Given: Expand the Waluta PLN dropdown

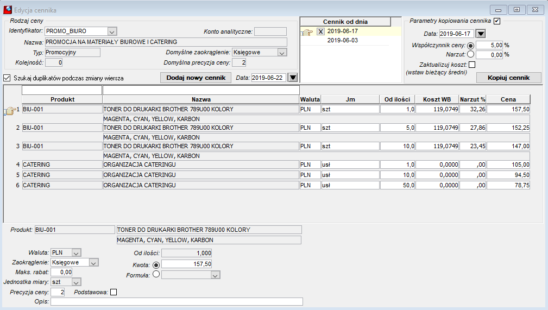Looking at the screenshot, I should 77,252.
